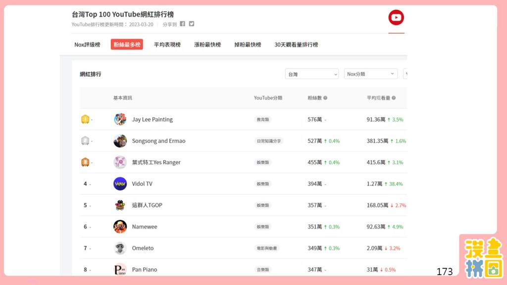Viewport: 507px width, 285px height.
Task: Click the 教育類 tag for Jay Lee Painting
Action: tap(263, 120)
